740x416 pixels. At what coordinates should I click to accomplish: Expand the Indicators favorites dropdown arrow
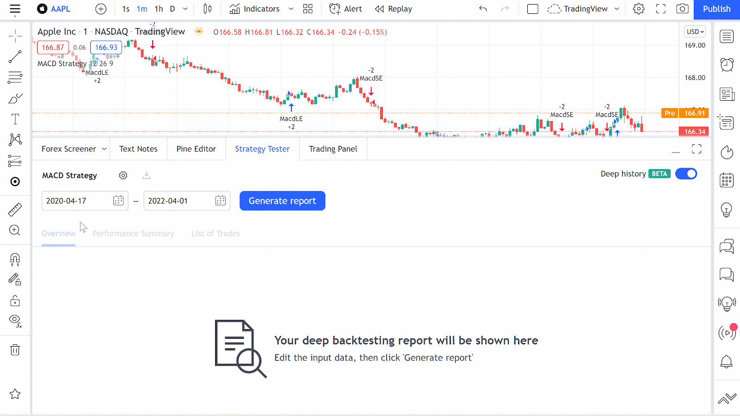click(291, 9)
